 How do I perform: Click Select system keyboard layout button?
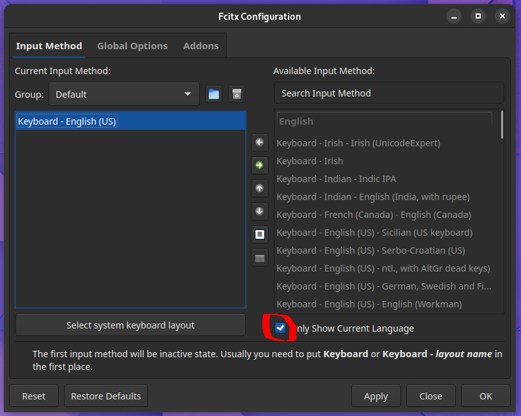point(130,325)
